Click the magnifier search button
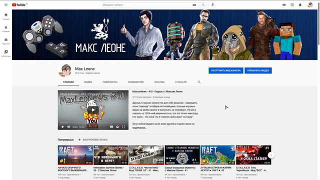Viewport: 320px width, 180px height. click(x=203, y=4)
